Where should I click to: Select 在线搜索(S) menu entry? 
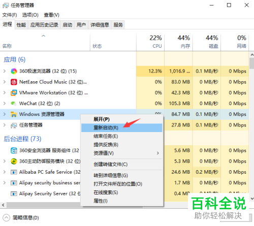point(122,192)
